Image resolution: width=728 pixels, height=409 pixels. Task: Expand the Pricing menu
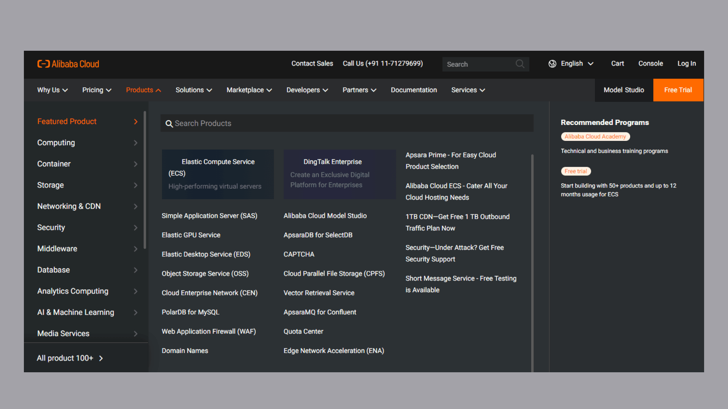click(x=97, y=90)
